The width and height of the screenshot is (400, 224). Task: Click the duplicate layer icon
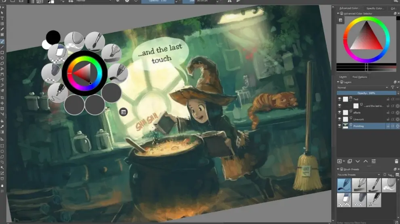349,161
